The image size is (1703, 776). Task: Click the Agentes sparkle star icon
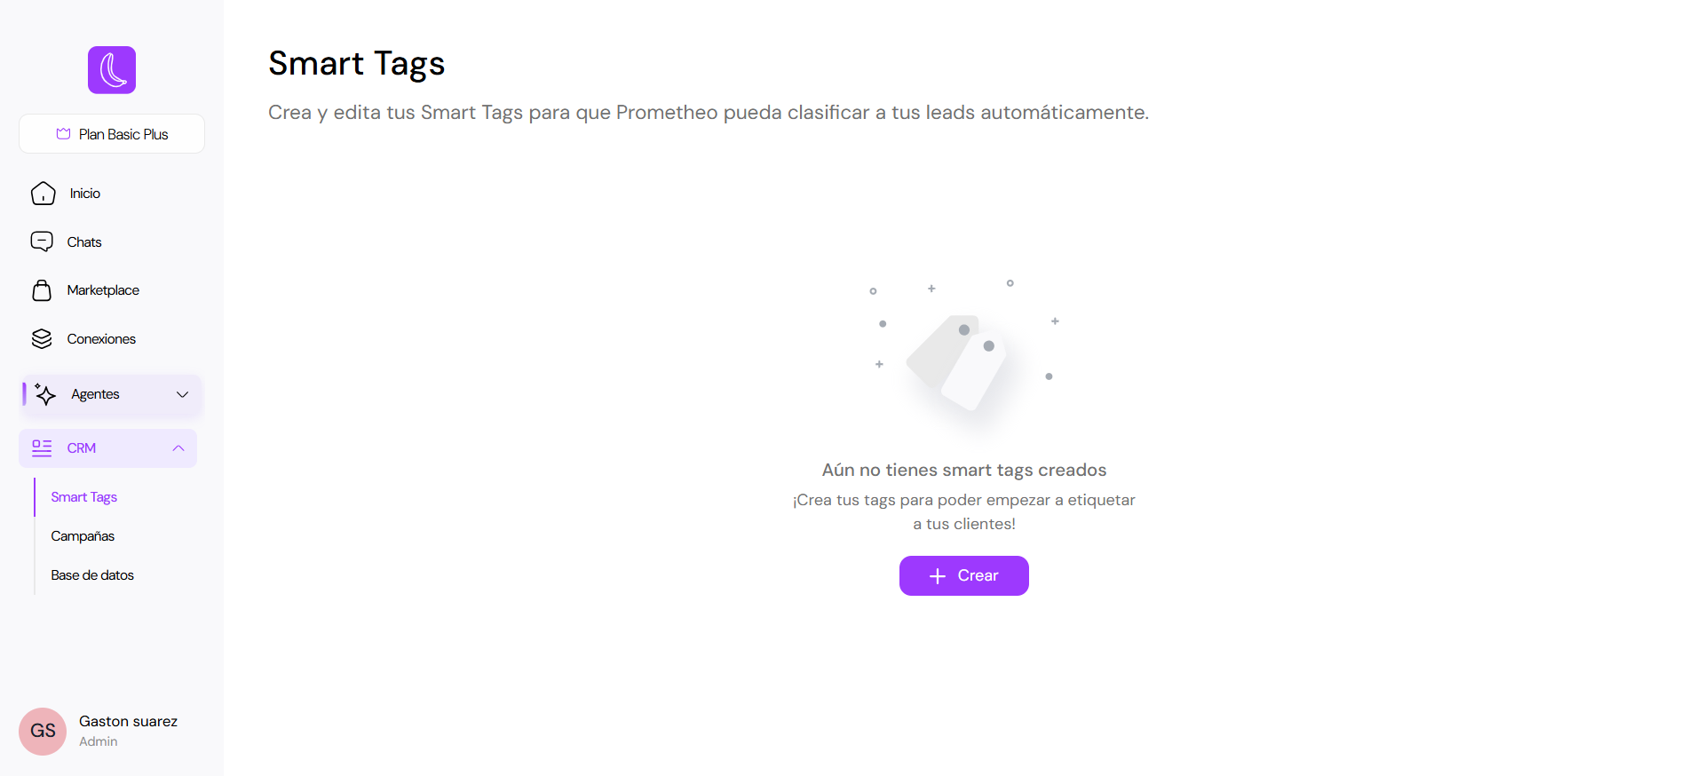[45, 394]
